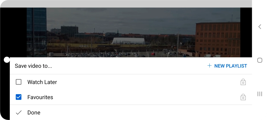Click the red brick building in video
Screen dimensions: 267x120
217,39
